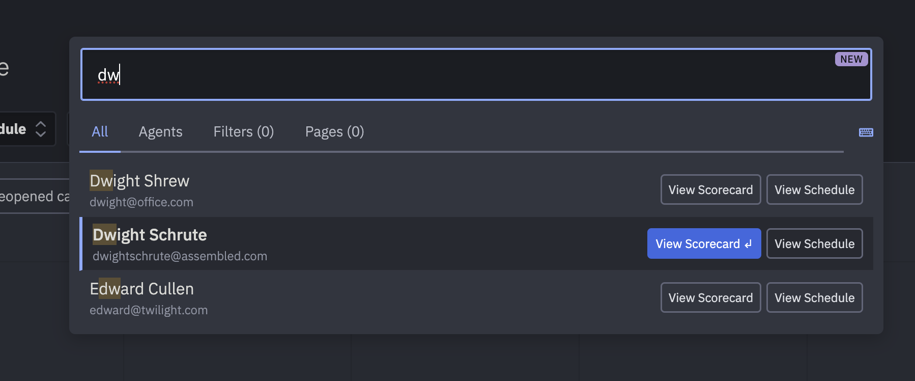Select the Edward Cullen result row

pos(476,298)
